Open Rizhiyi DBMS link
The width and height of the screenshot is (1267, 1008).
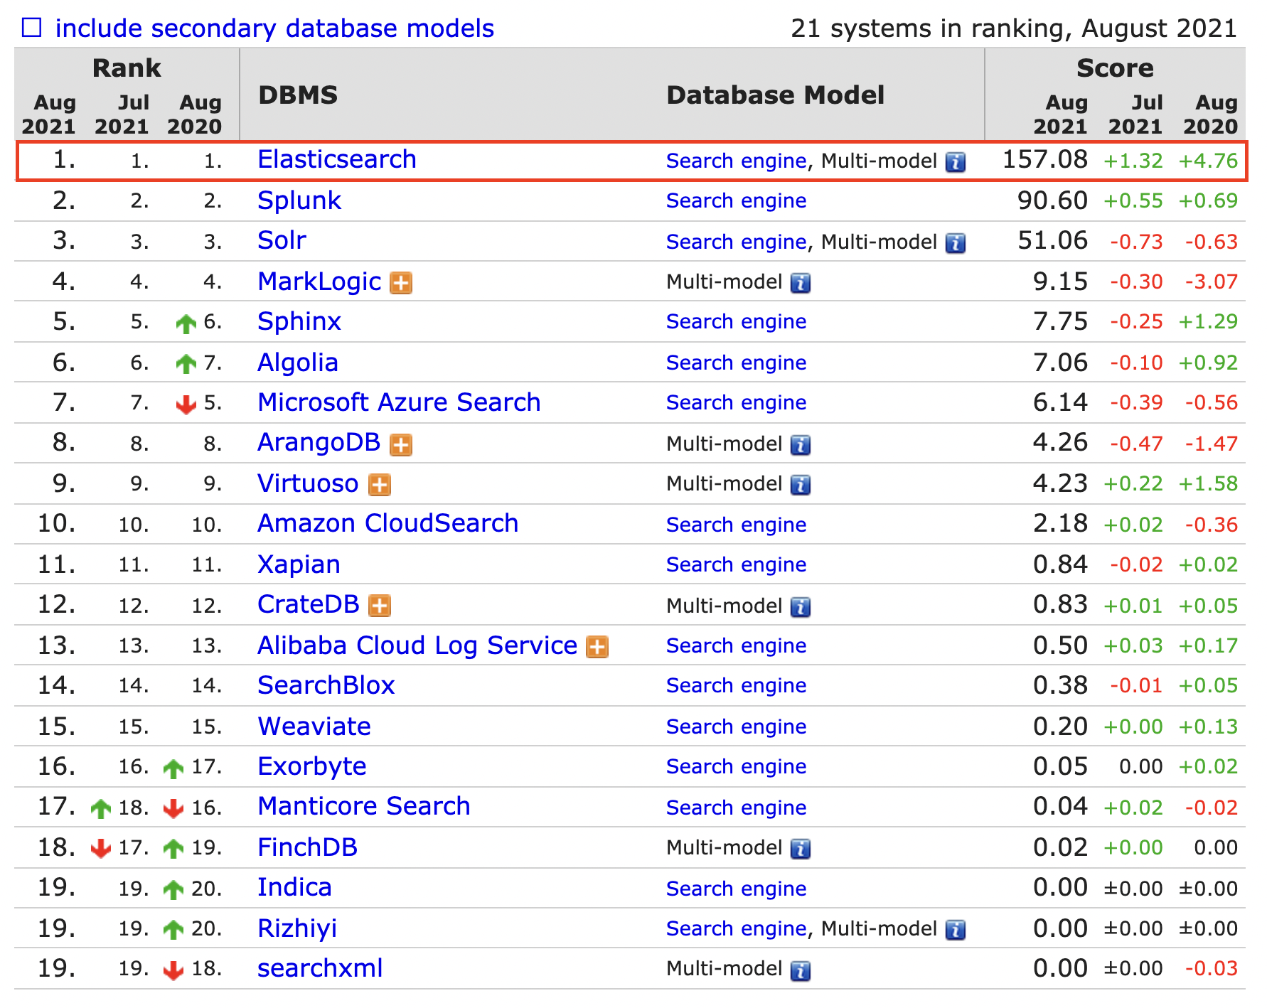297,928
